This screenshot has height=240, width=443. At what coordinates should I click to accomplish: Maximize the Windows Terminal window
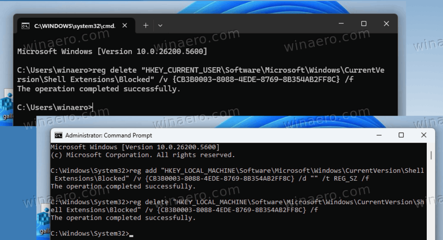pyautogui.click(x=364, y=24)
